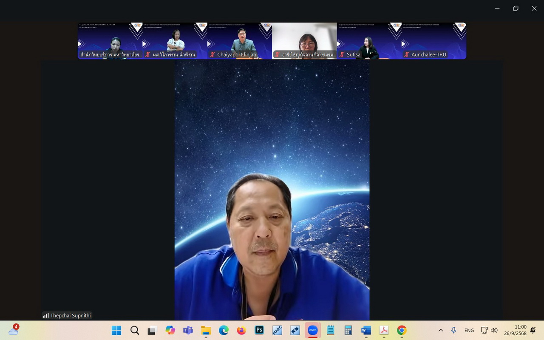Launch Photoshop from the taskbar
Viewport: 544px width, 340px height.
pos(259,330)
